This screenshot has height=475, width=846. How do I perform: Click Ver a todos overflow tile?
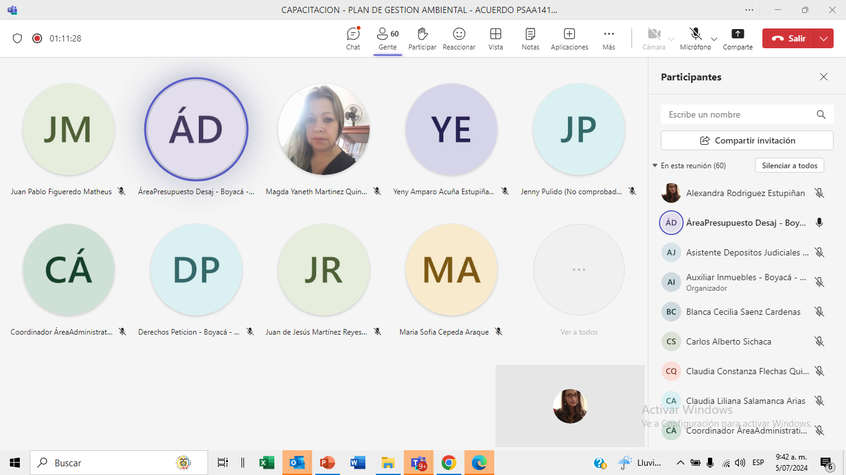579,270
